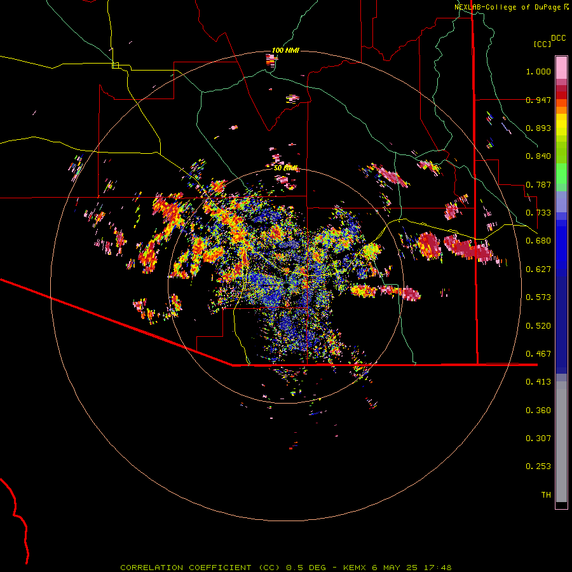Viewport: 572px width, 572px height.
Task: Click the 0.413 scale value
Action: pos(538,382)
